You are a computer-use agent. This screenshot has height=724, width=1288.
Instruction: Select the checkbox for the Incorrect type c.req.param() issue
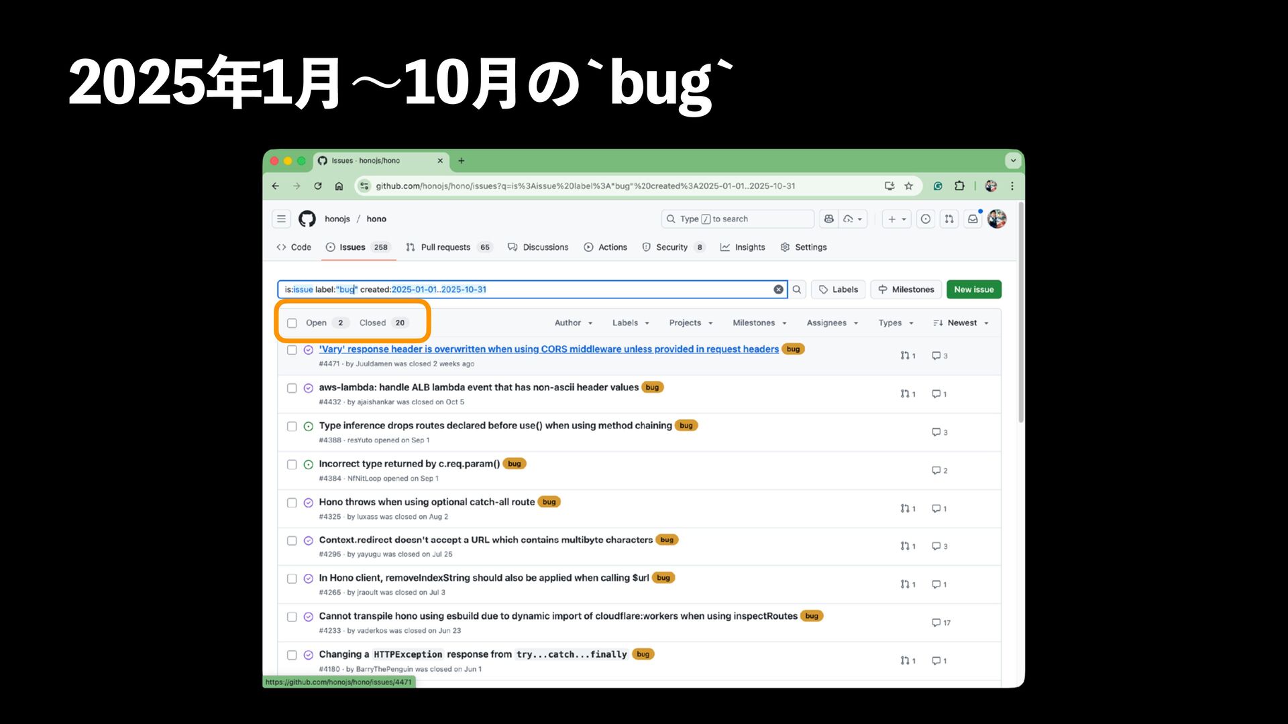[292, 465]
